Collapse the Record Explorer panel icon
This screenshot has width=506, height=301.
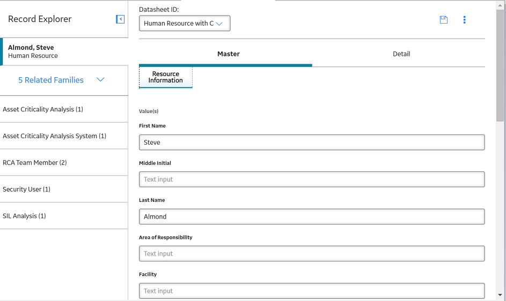click(x=120, y=19)
